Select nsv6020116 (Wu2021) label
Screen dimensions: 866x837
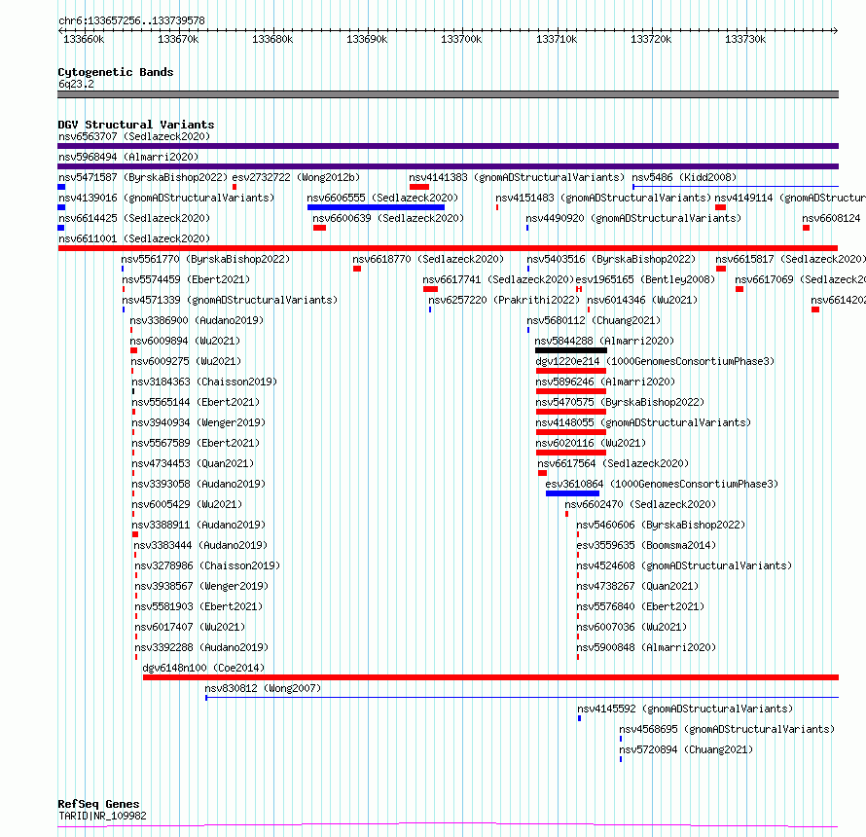click(x=591, y=443)
